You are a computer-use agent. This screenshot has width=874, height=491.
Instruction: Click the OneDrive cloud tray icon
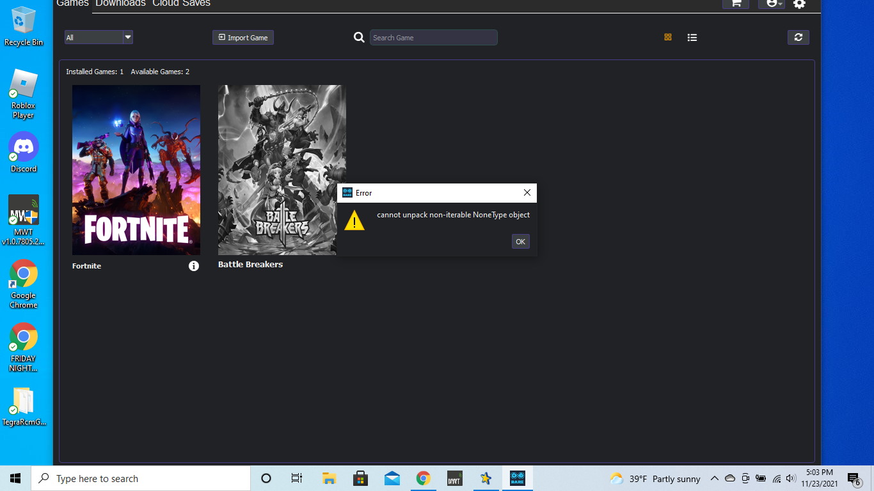(730, 478)
